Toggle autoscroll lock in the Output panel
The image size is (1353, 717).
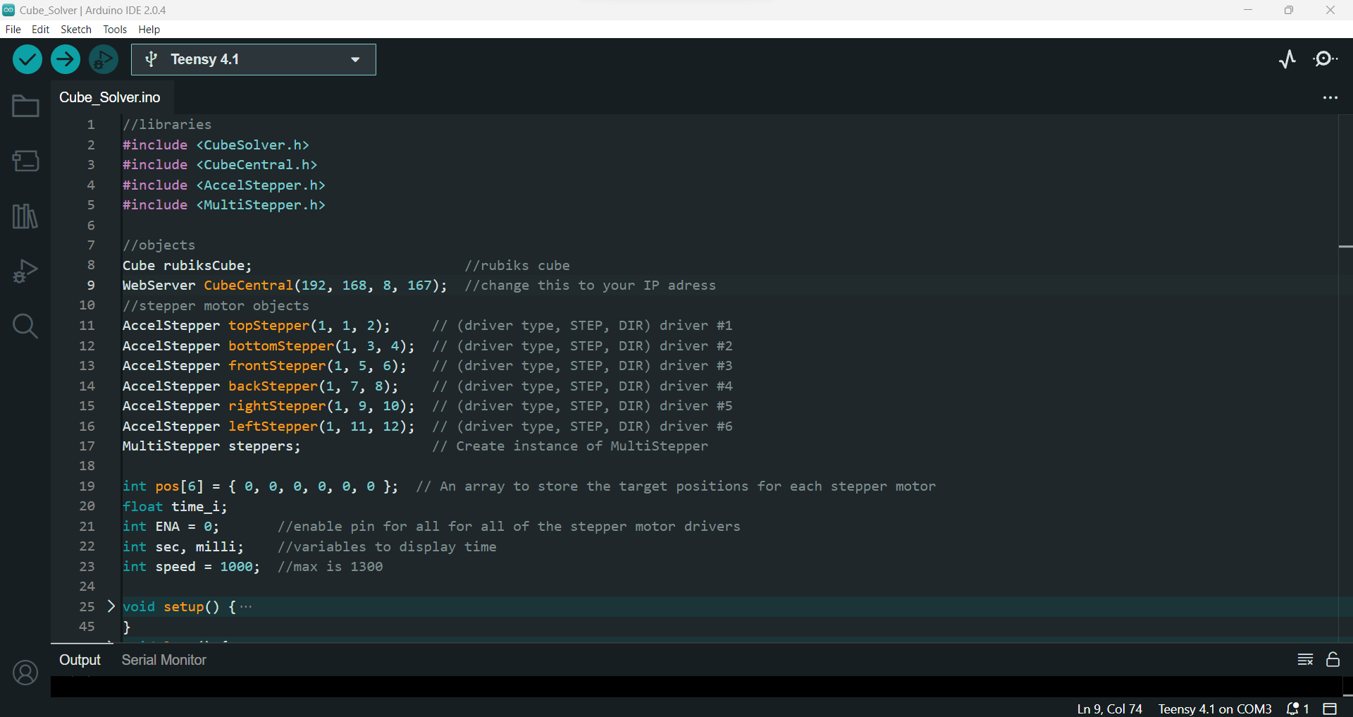click(1333, 660)
